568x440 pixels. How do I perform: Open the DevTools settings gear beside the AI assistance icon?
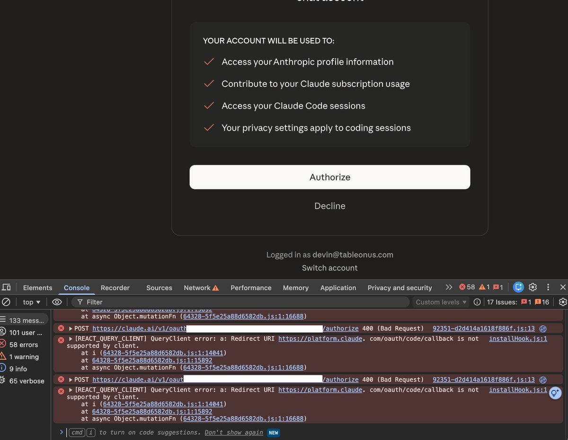point(532,287)
